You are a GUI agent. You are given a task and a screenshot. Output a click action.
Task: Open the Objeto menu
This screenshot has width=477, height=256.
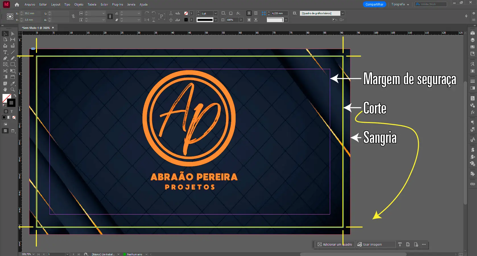[x=79, y=5]
